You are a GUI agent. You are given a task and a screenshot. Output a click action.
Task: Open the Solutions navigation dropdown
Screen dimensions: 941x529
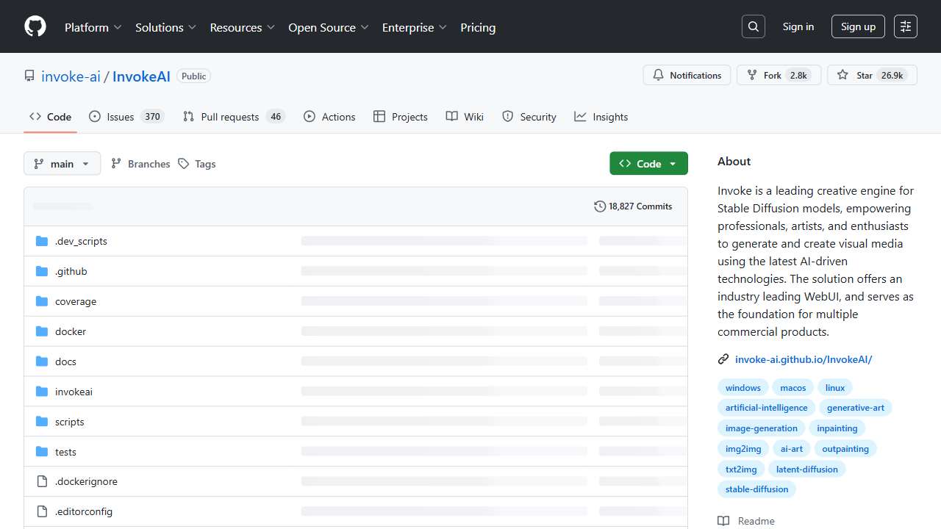(165, 27)
